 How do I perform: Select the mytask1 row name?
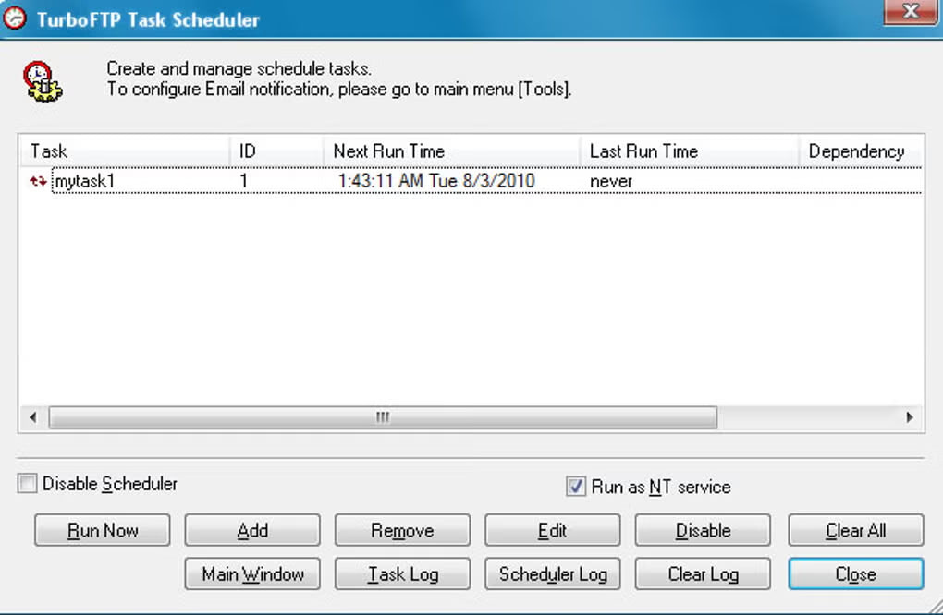(84, 181)
